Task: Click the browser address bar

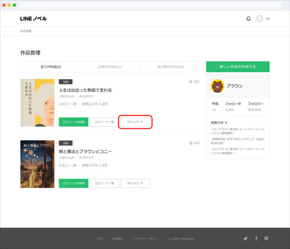Action: coord(150,5)
